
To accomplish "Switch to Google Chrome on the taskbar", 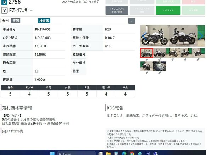I will click(132, 154).
